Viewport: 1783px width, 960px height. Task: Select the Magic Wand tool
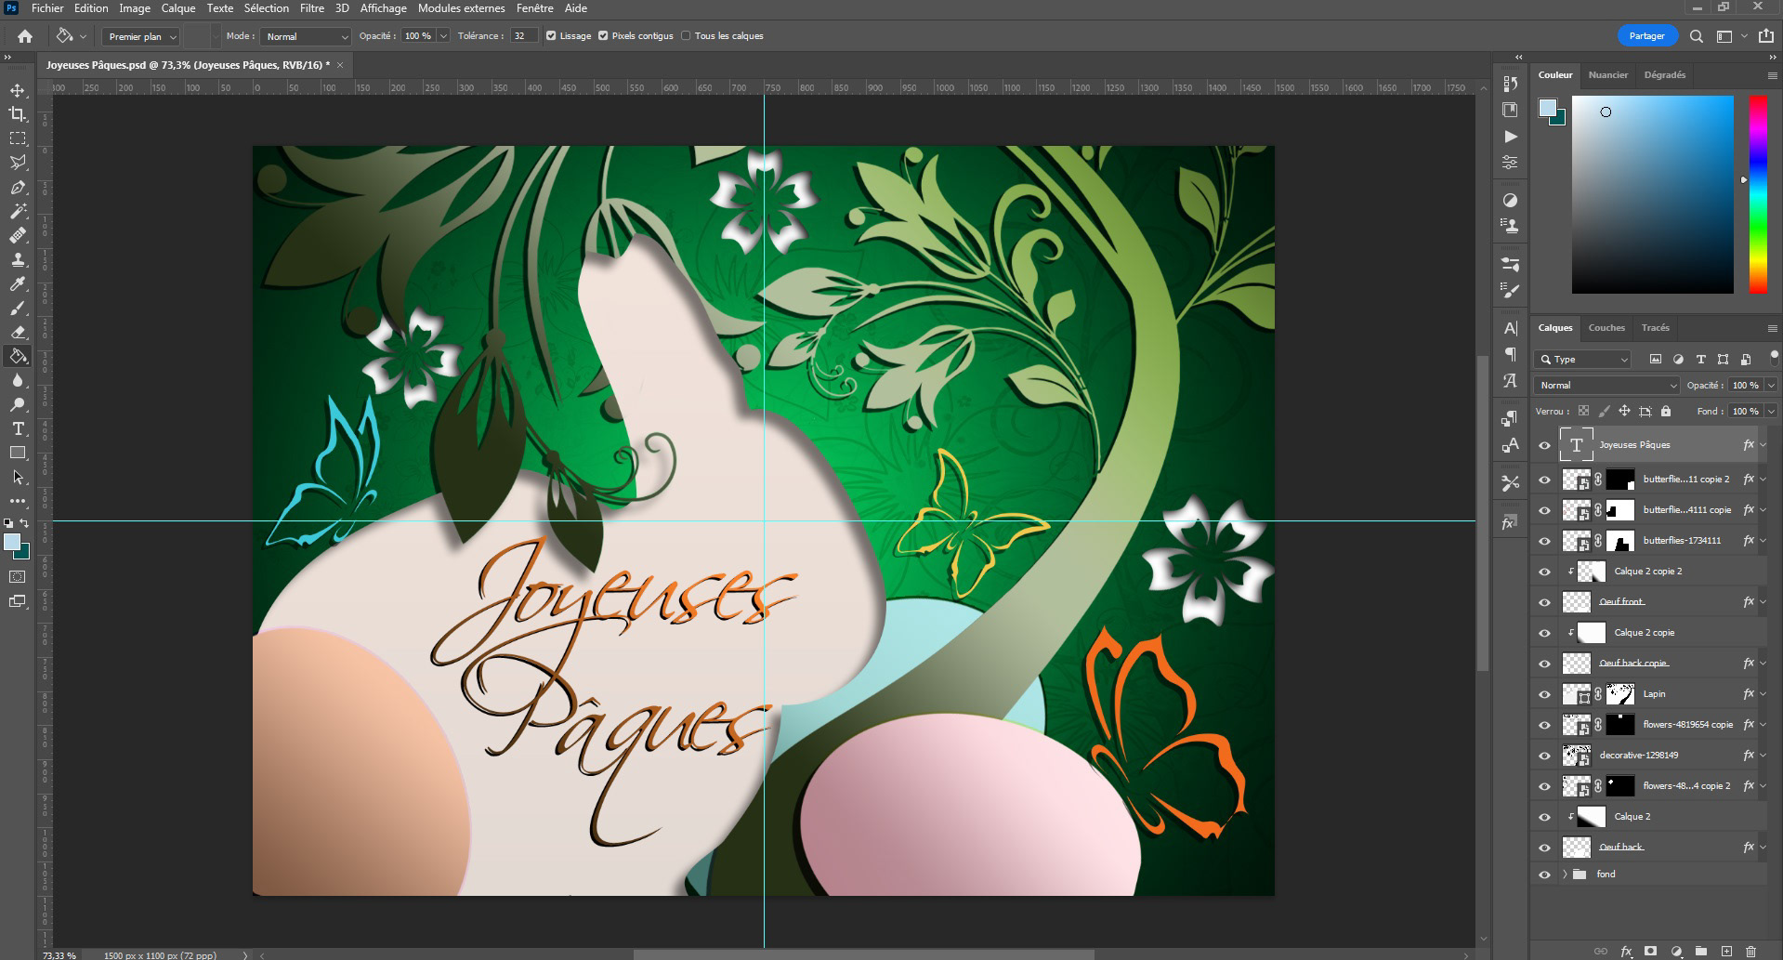click(18, 211)
